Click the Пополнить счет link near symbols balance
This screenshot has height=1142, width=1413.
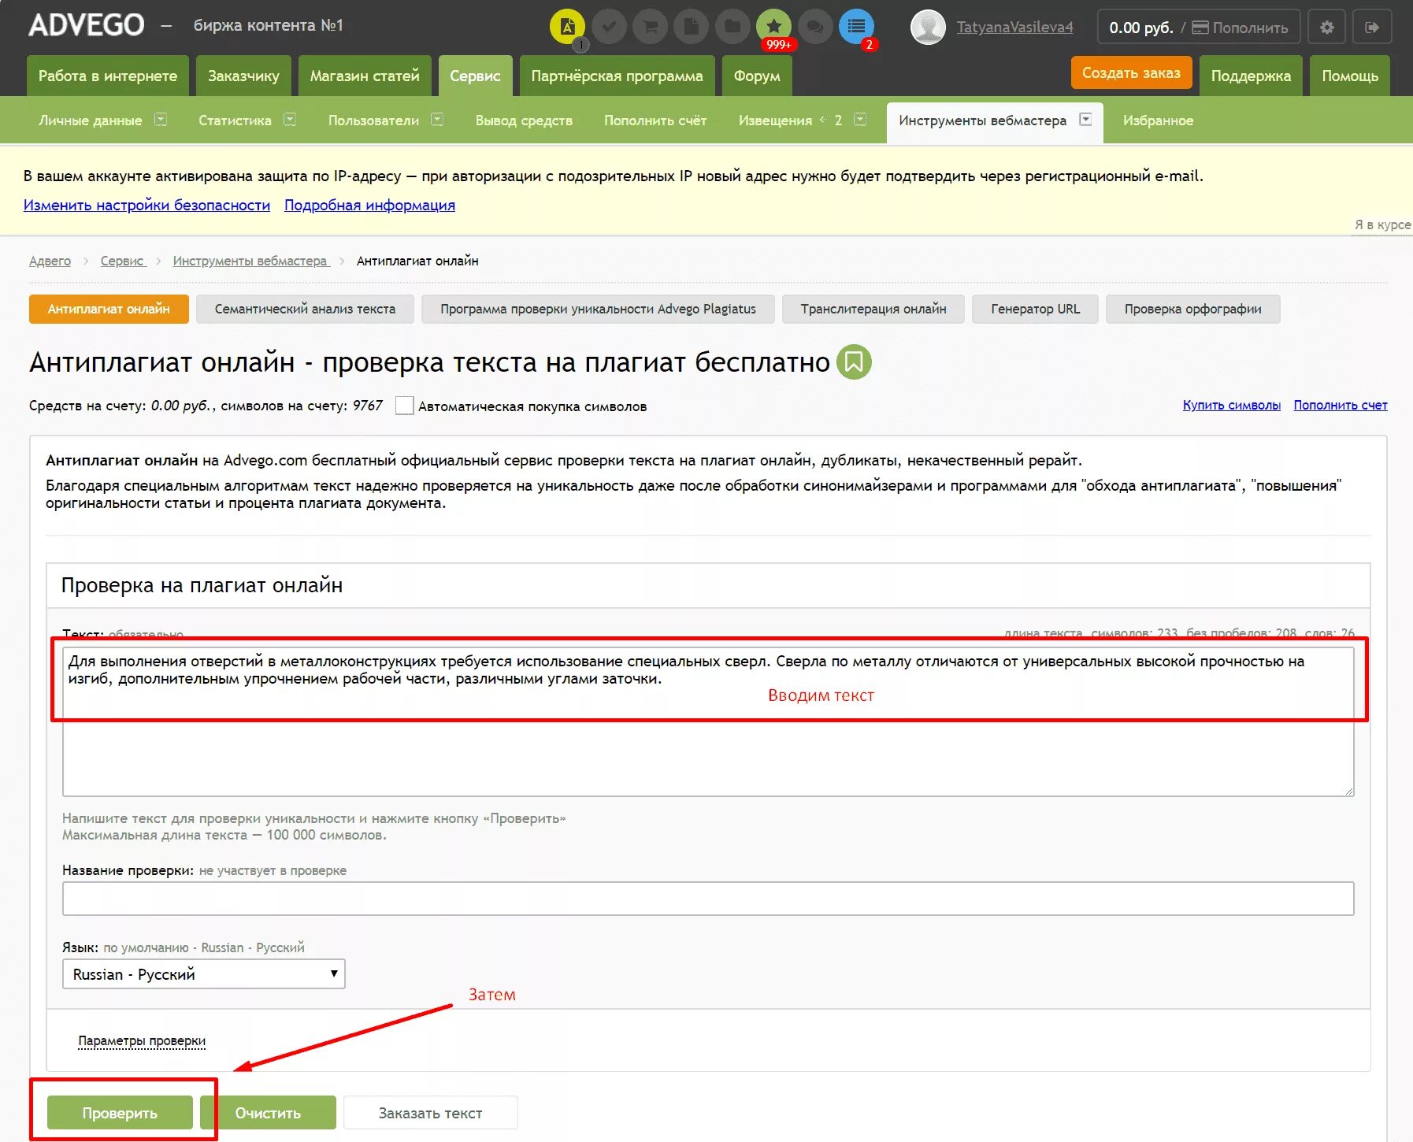click(1341, 405)
